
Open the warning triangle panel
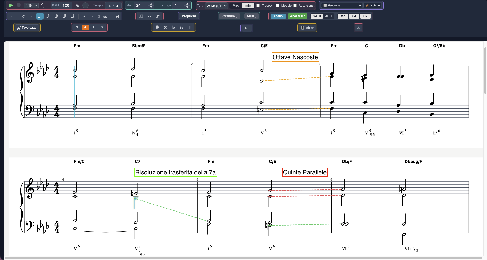pyautogui.click(x=359, y=28)
